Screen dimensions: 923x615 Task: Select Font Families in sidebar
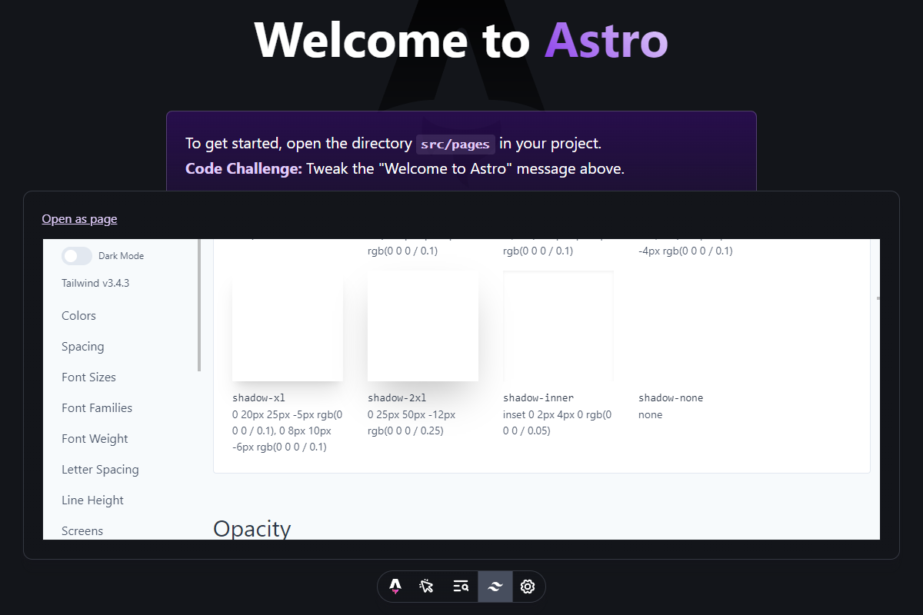pyautogui.click(x=97, y=408)
